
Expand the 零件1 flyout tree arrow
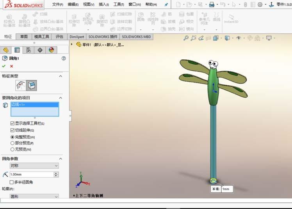(72, 45)
